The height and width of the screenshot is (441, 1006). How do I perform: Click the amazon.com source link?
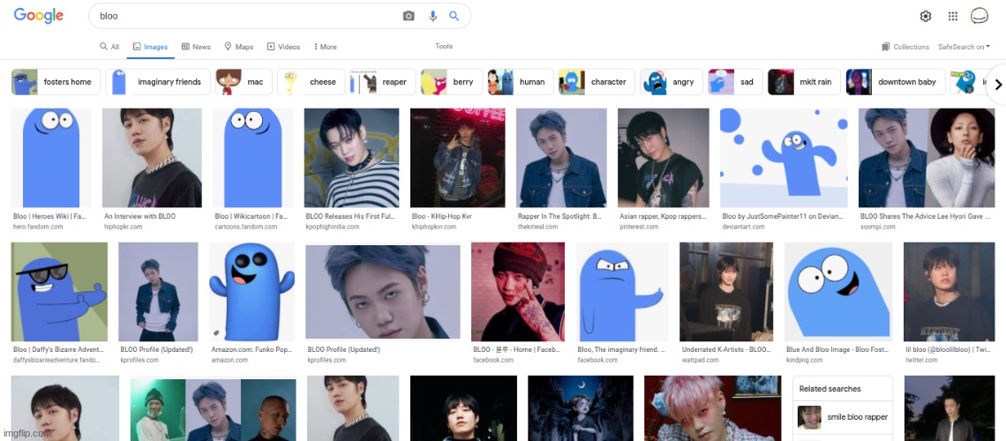[x=229, y=360]
